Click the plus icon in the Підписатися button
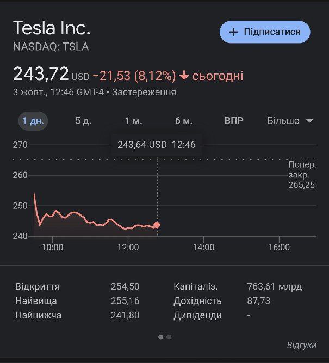329x363 pixels. click(x=233, y=32)
